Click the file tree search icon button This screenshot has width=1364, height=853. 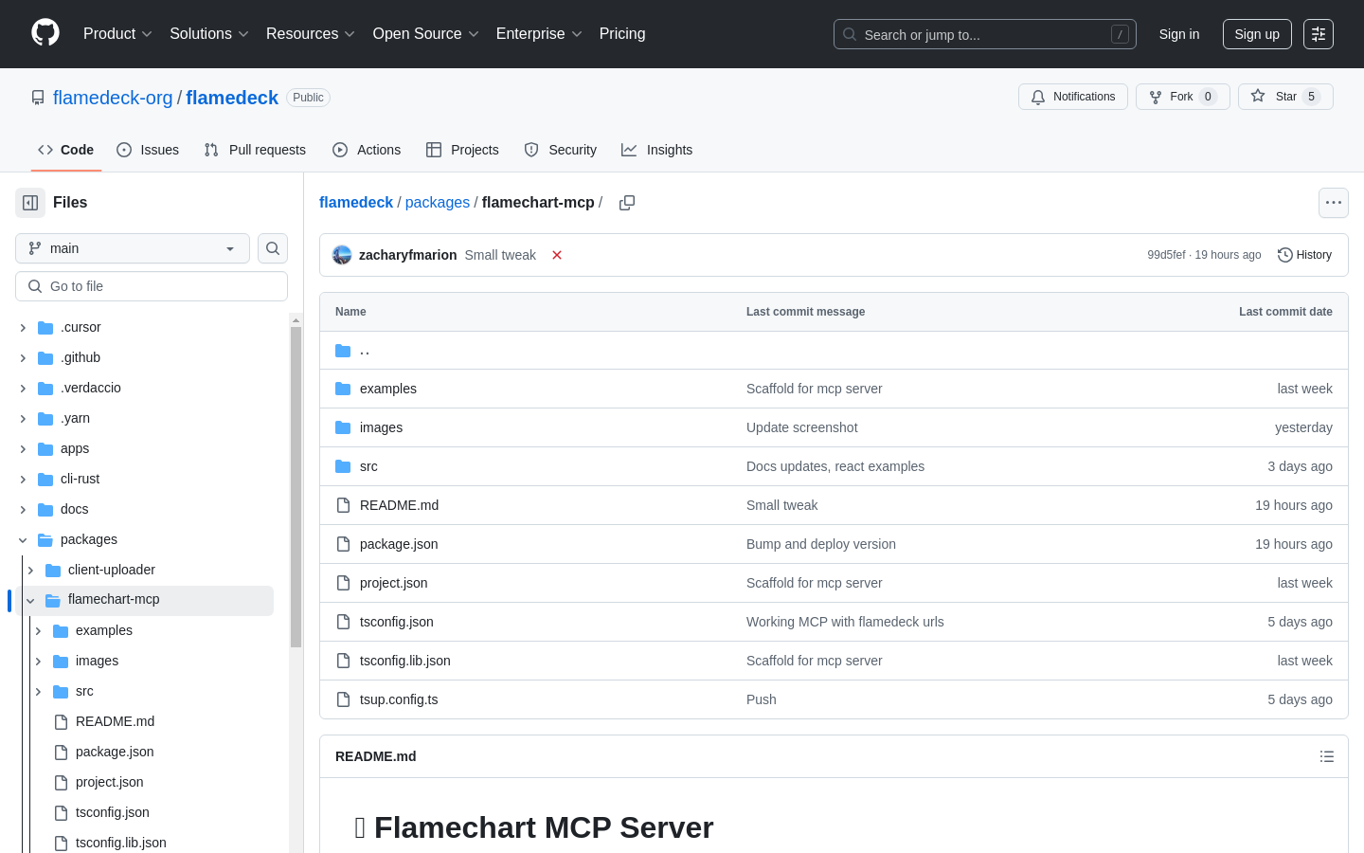273,248
